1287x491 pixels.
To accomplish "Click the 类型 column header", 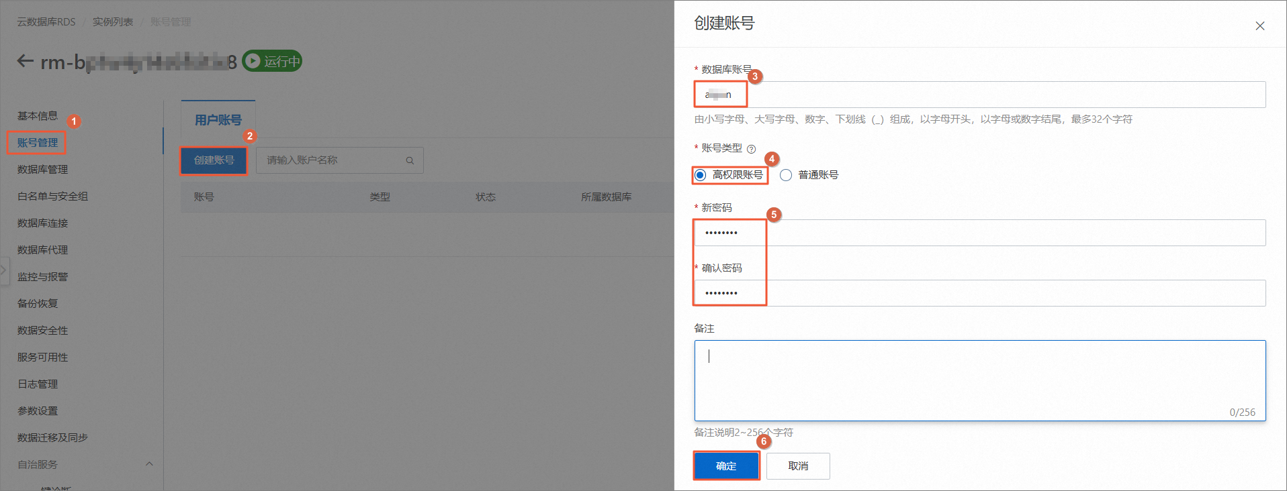I will [380, 197].
